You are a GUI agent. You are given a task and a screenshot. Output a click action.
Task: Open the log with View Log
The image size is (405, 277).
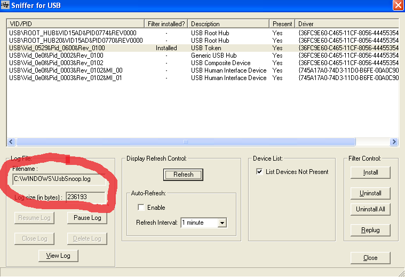[x=58, y=256]
